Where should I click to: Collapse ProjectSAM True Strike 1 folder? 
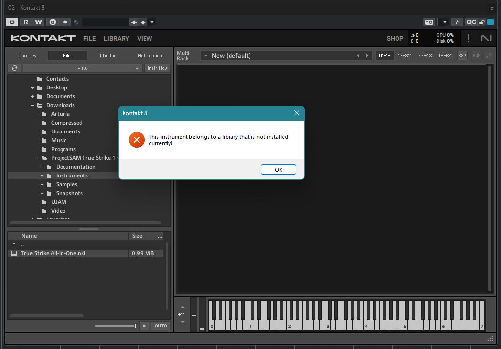point(37,158)
